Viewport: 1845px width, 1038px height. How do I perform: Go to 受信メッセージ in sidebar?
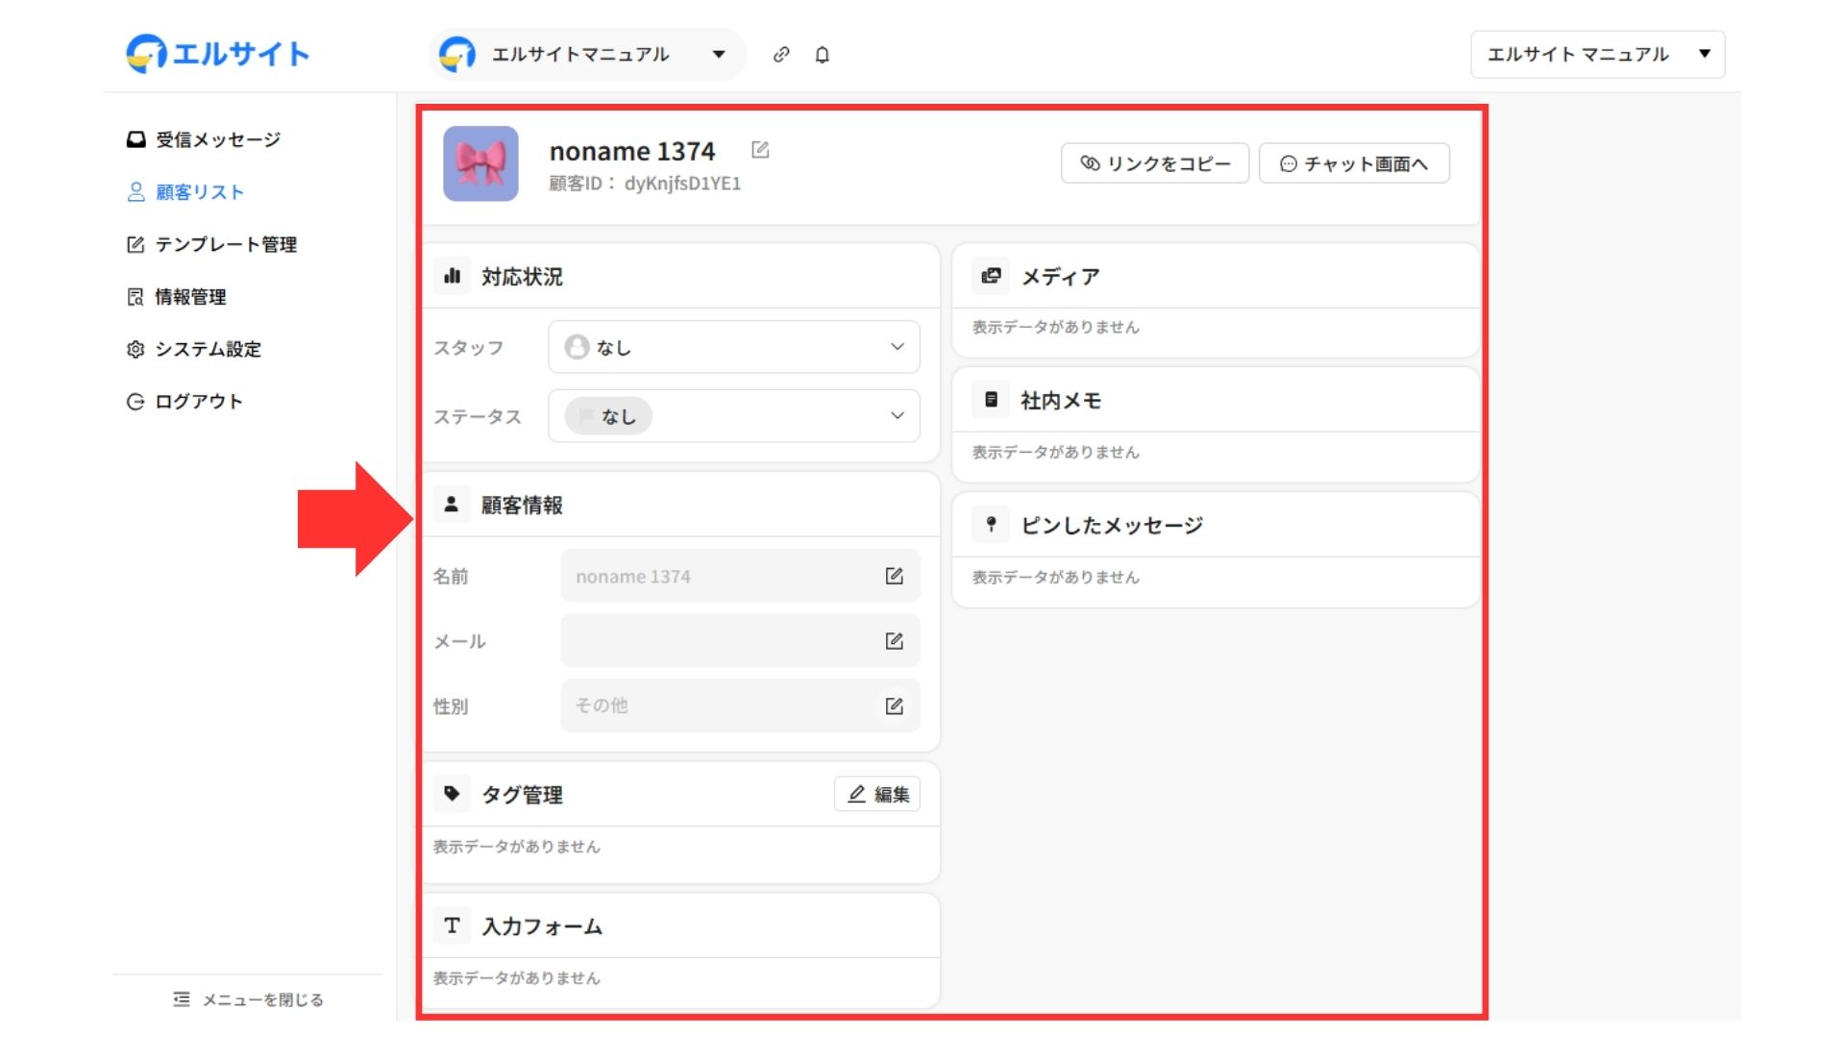217,140
